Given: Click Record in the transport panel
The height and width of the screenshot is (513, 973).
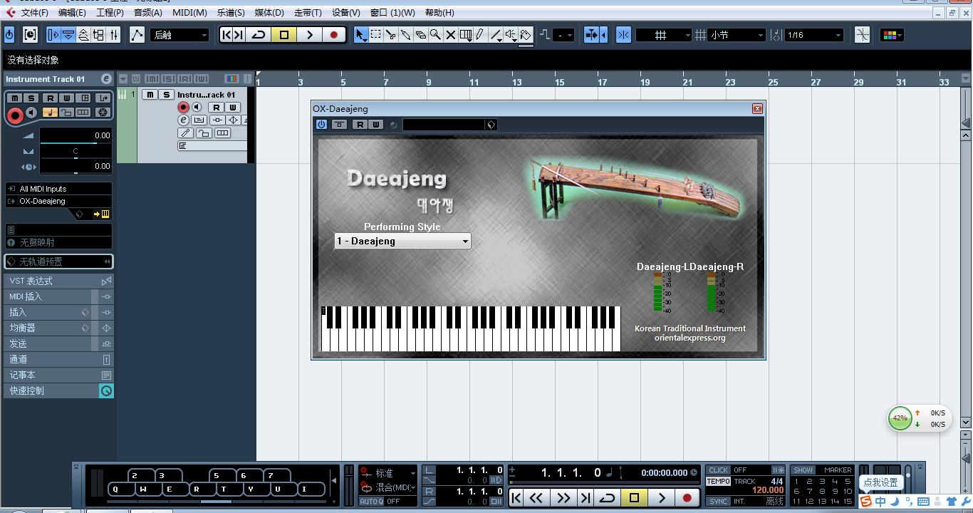Looking at the screenshot, I should pos(687,498).
